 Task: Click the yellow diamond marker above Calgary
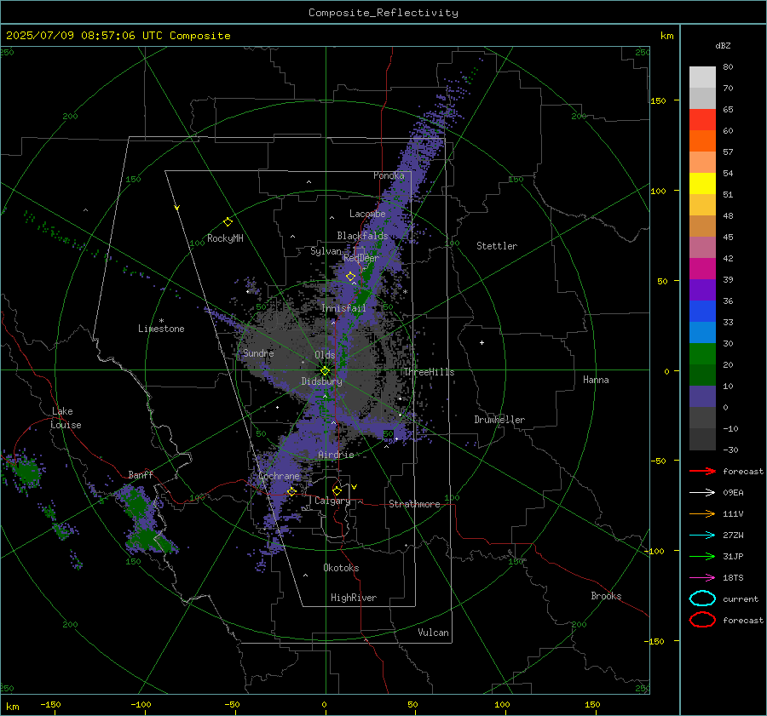coord(337,490)
